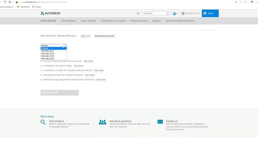
Task: Click See more next to Installation restrictions apply
Action: pos(79,66)
